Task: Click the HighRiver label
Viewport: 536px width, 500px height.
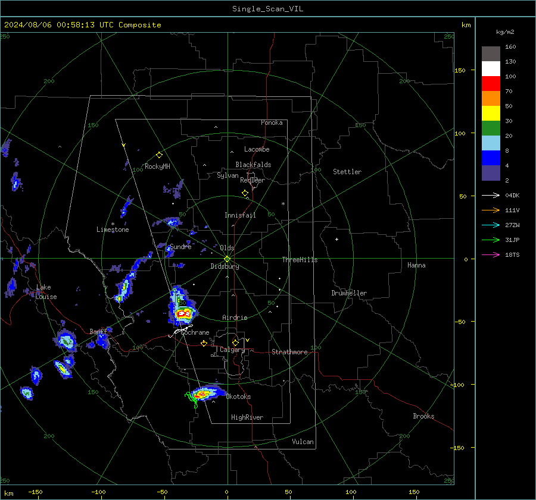Action: click(x=247, y=417)
